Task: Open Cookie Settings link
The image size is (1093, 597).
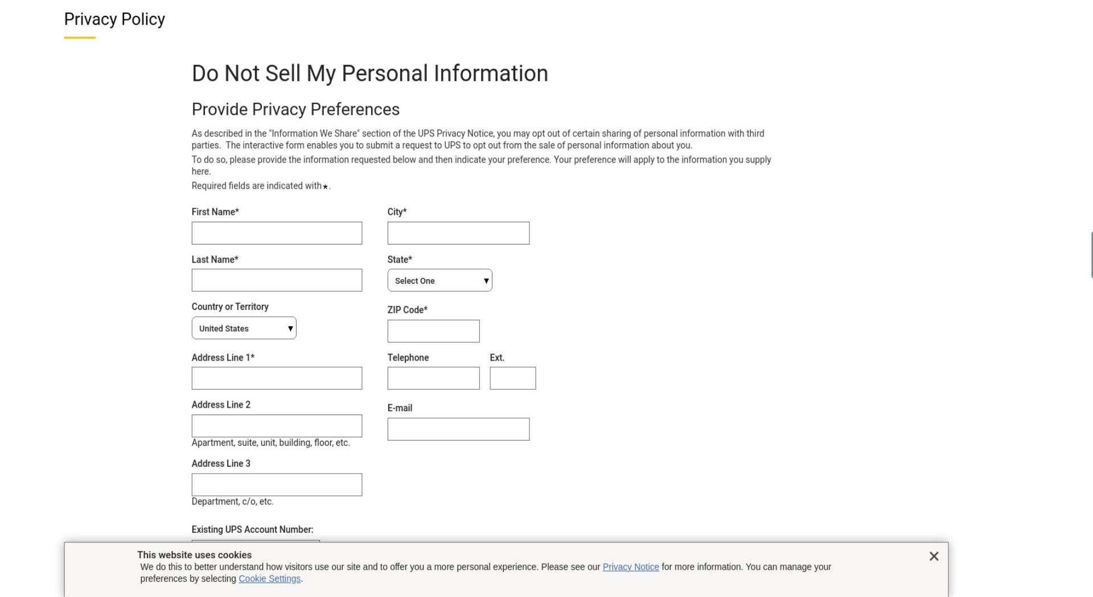Action: [x=269, y=579]
